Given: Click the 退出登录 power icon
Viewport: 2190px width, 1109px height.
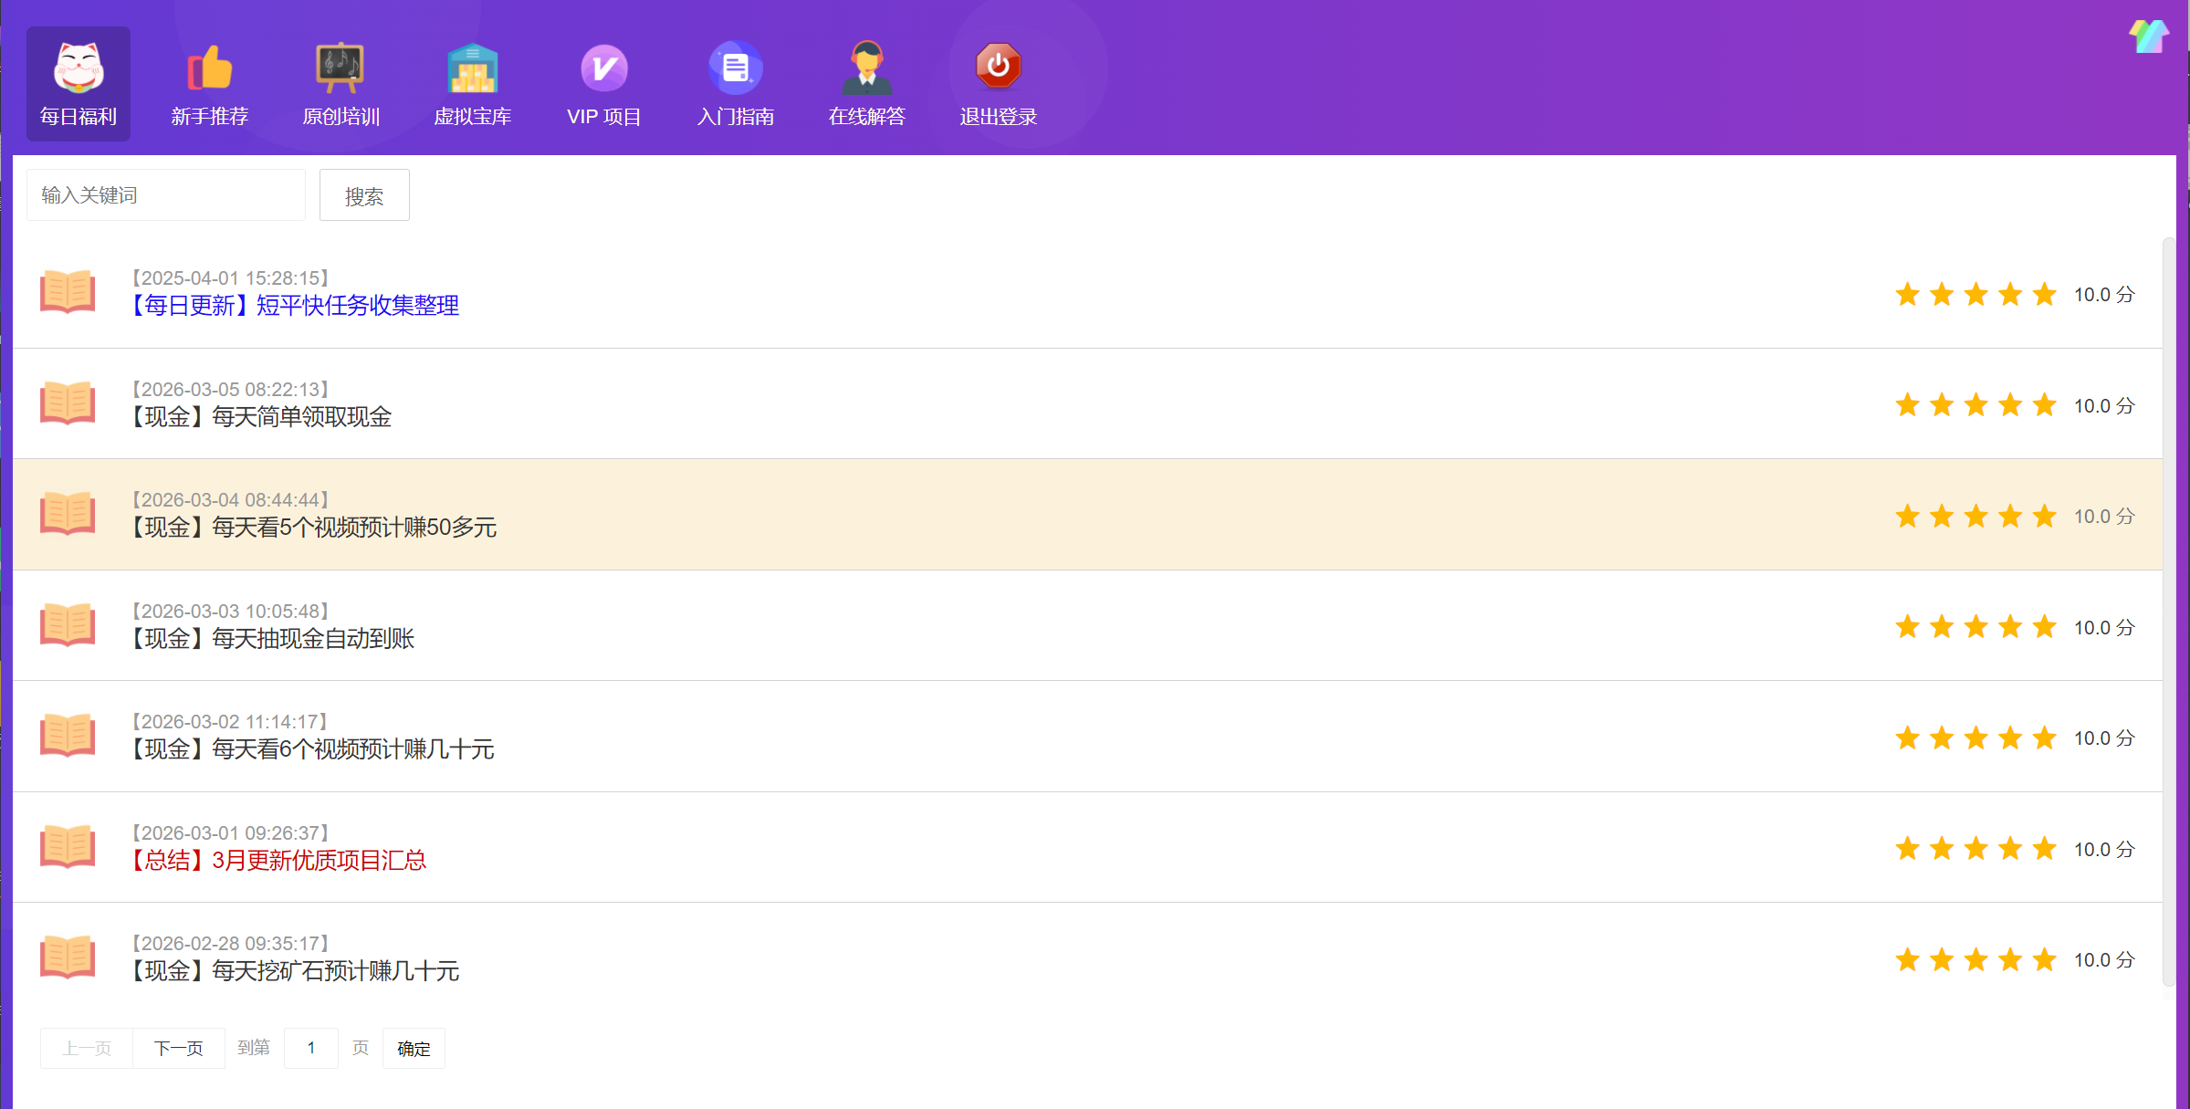Looking at the screenshot, I should [998, 67].
